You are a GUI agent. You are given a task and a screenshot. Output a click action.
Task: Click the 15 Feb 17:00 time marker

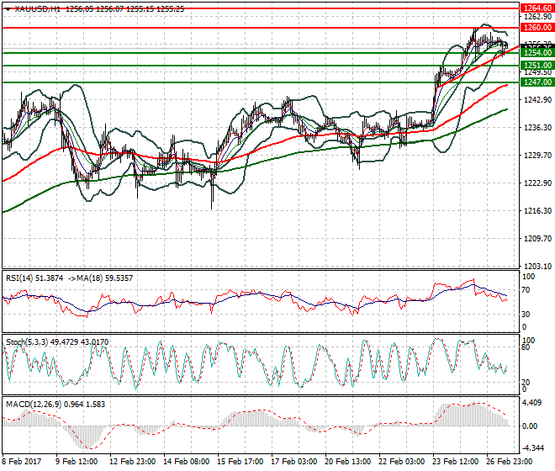(x=240, y=462)
